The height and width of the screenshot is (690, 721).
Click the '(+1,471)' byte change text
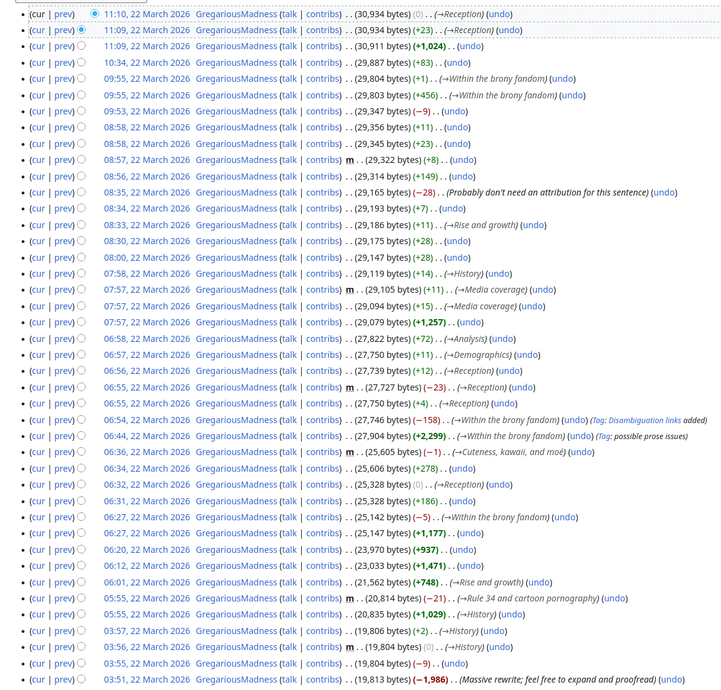pyautogui.click(x=430, y=566)
